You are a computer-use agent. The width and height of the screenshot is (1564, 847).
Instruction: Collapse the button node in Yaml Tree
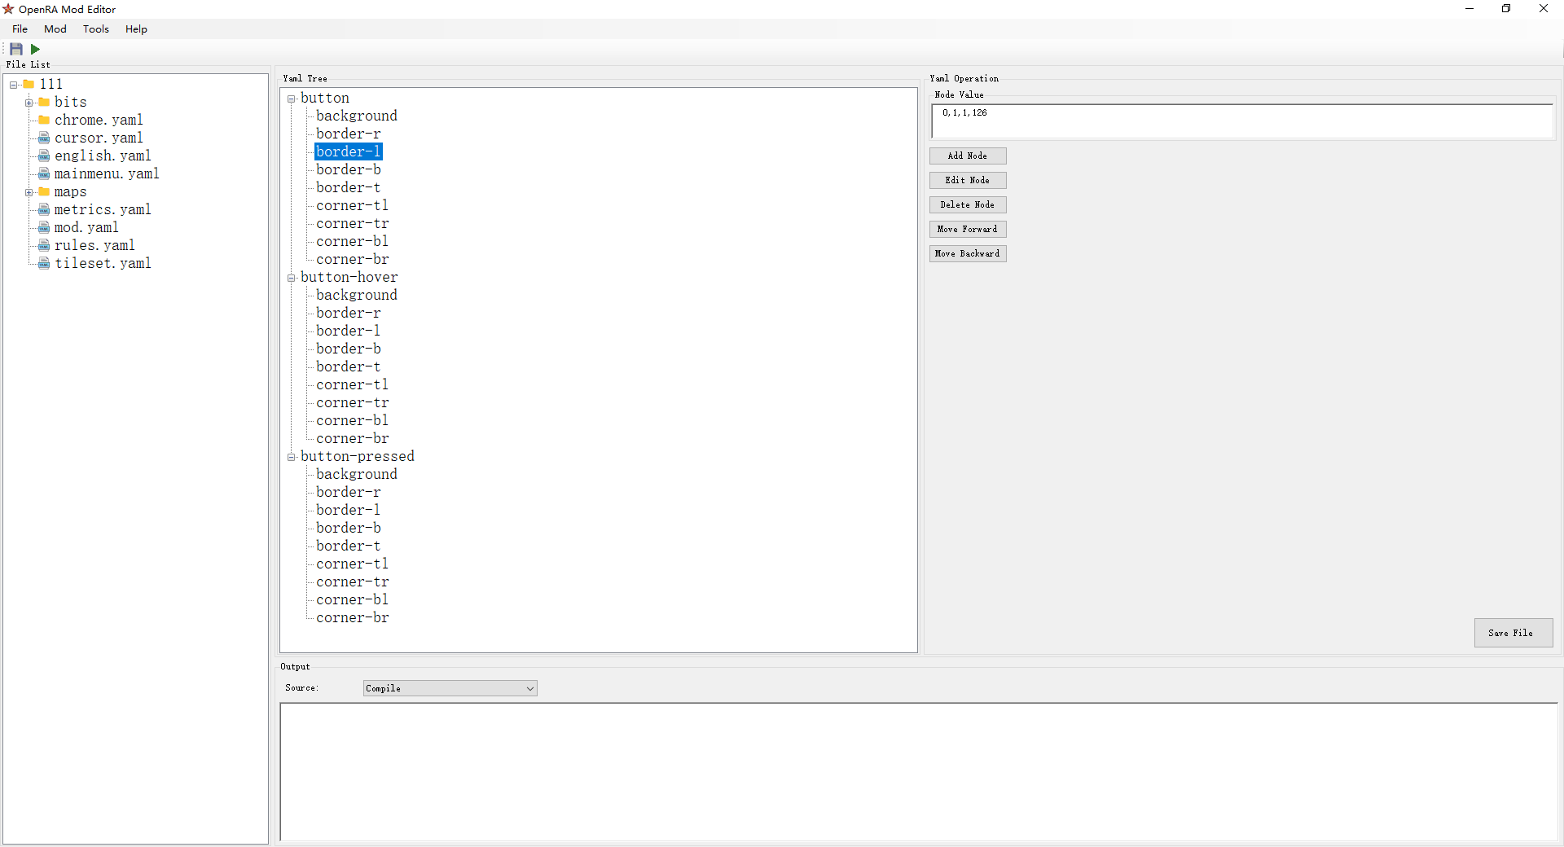(292, 99)
